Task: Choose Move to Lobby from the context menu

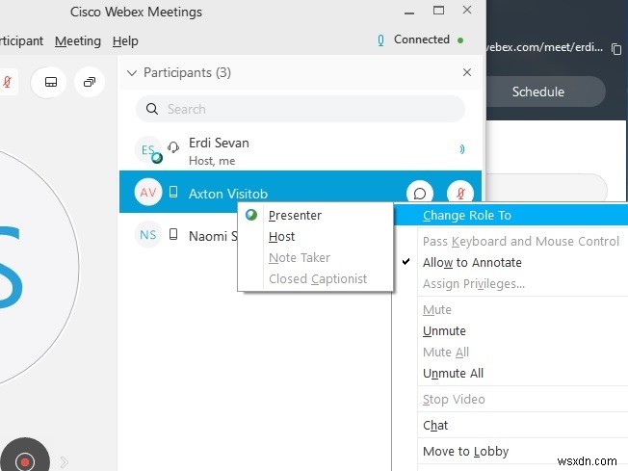Action: point(465,452)
